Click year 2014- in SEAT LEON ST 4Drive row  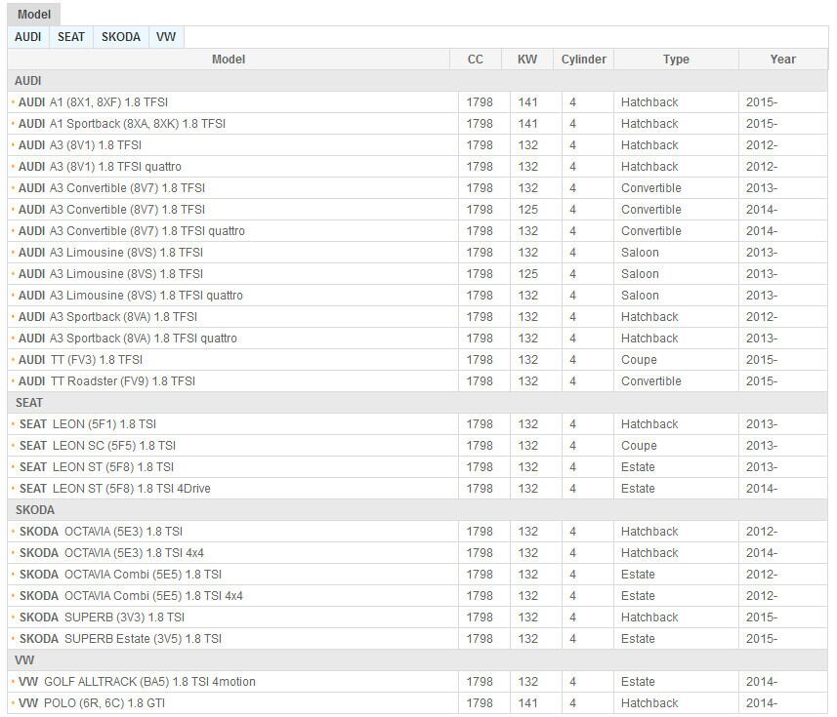point(762,489)
